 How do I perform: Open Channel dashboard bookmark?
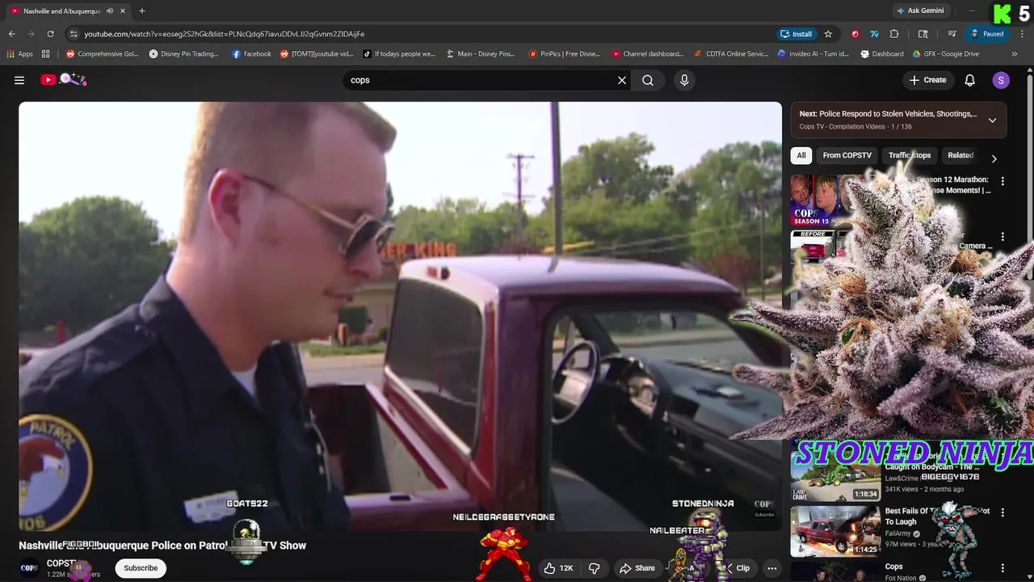coord(647,54)
